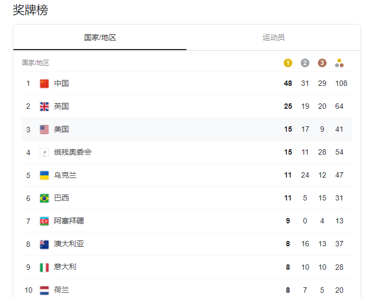Click the United States flag icon
The height and width of the screenshot is (298, 389).
[x=44, y=129]
